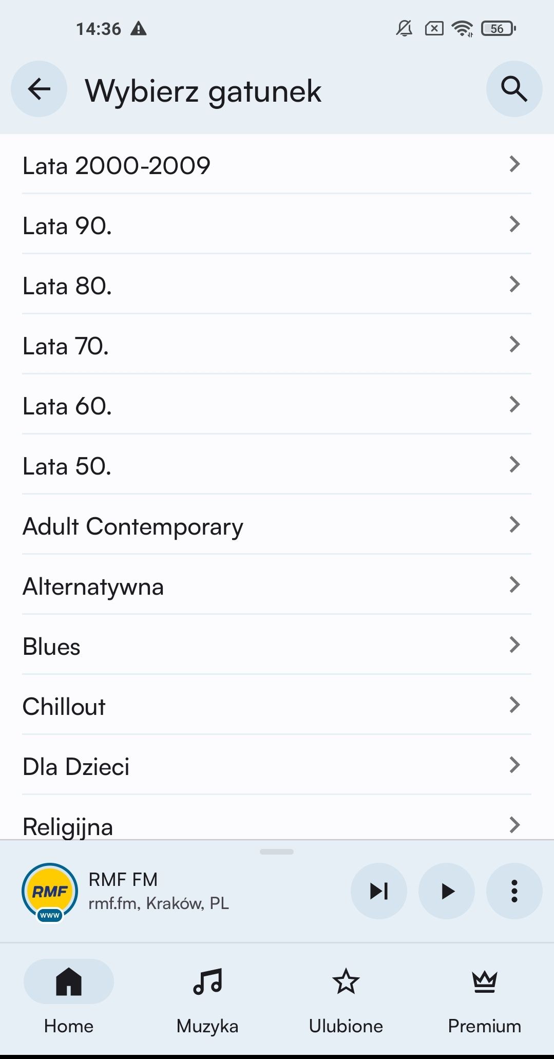554x1059 pixels.
Task: Expand the Lata 2000-2009 chevron
Action: coord(515,164)
